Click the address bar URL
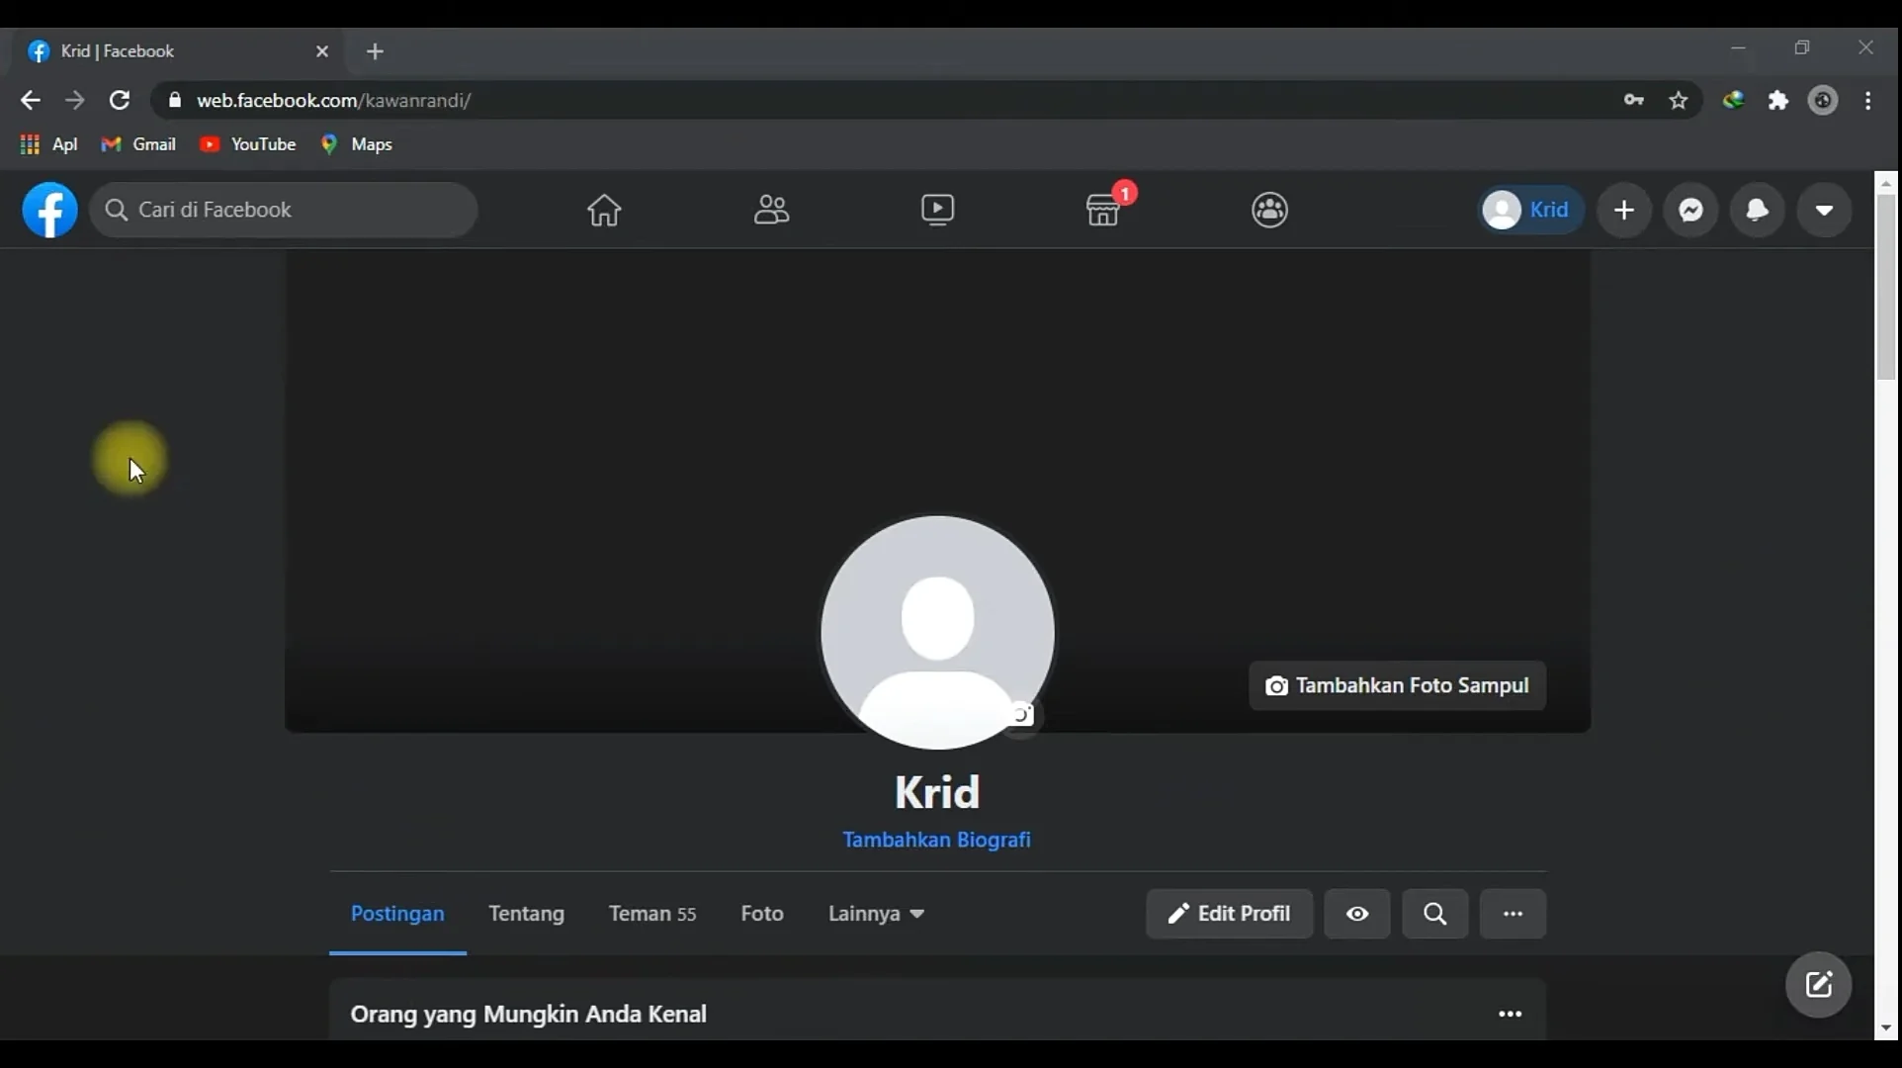This screenshot has height=1068, width=1902. [x=334, y=100]
